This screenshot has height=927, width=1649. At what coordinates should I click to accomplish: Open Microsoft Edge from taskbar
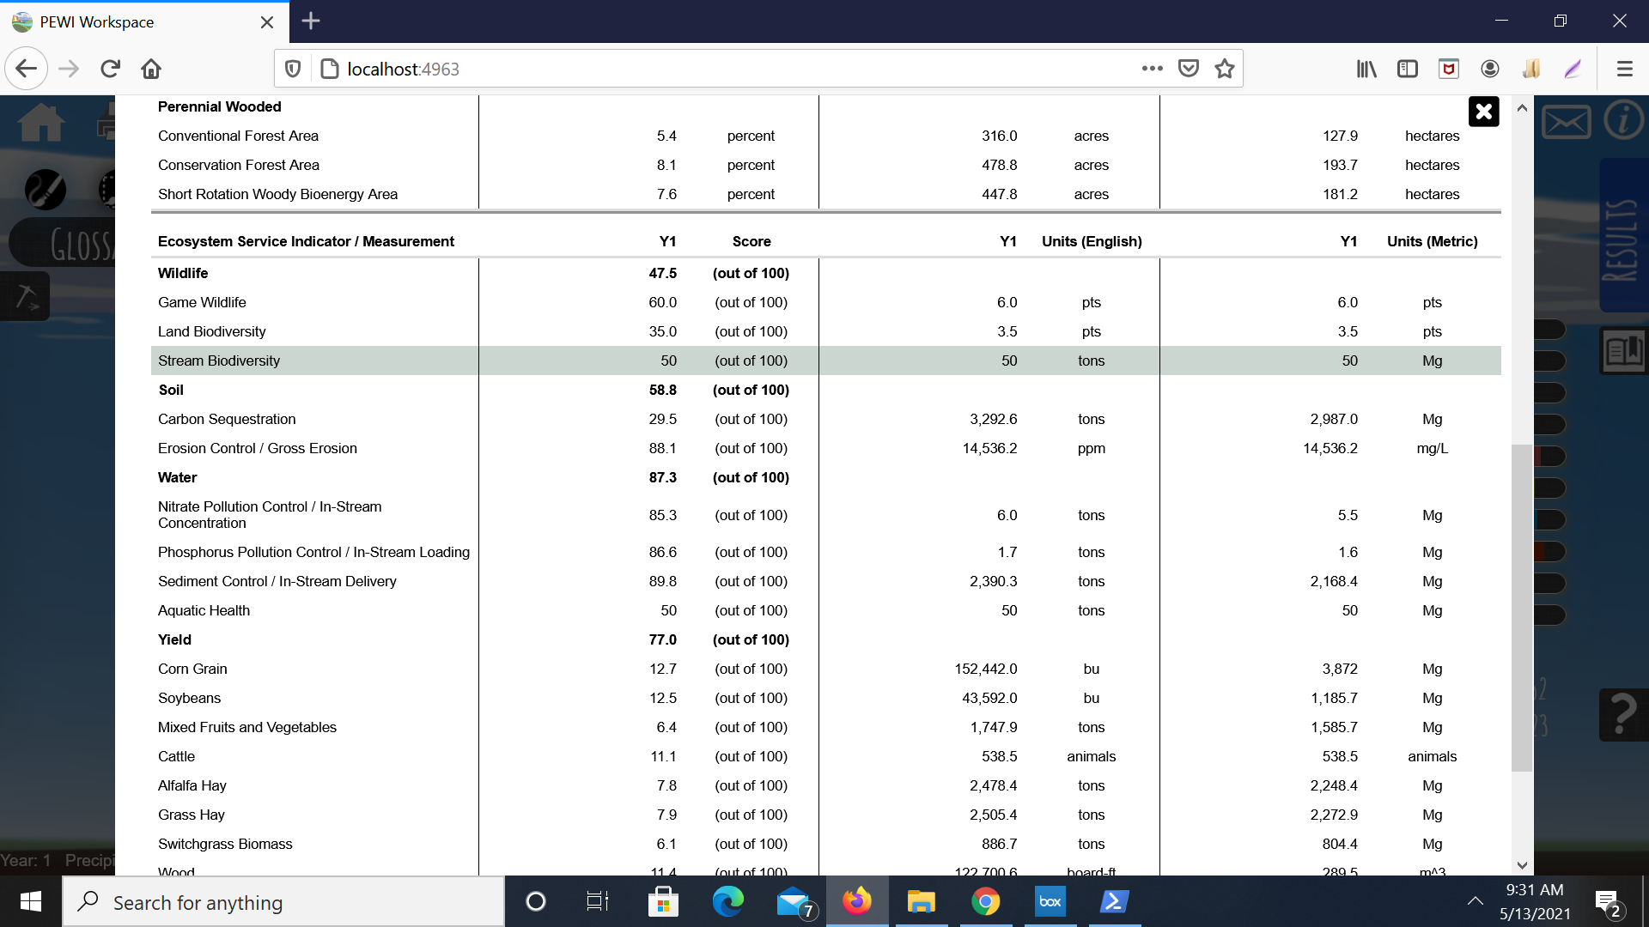(727, 901)
